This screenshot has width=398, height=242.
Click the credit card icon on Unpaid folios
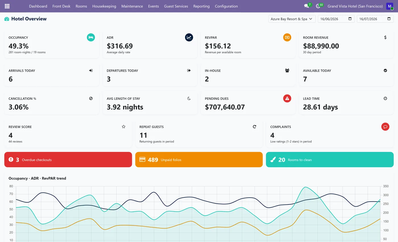point(142,160)
